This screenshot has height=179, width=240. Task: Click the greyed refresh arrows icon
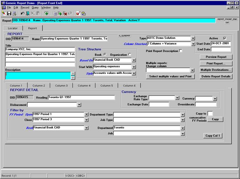pyautogui.click(x=70, y=14)
